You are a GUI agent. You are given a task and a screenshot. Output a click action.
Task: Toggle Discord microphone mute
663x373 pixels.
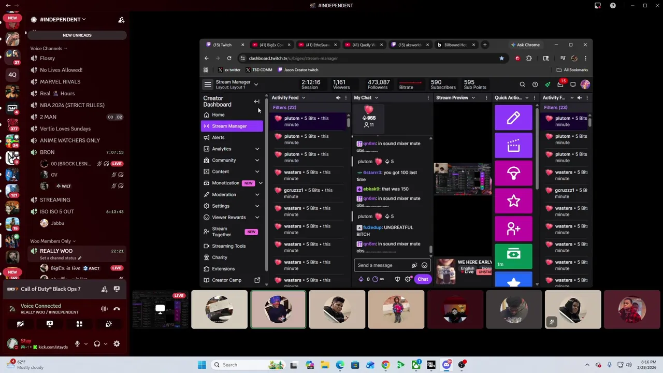click(x=77, y=343)
